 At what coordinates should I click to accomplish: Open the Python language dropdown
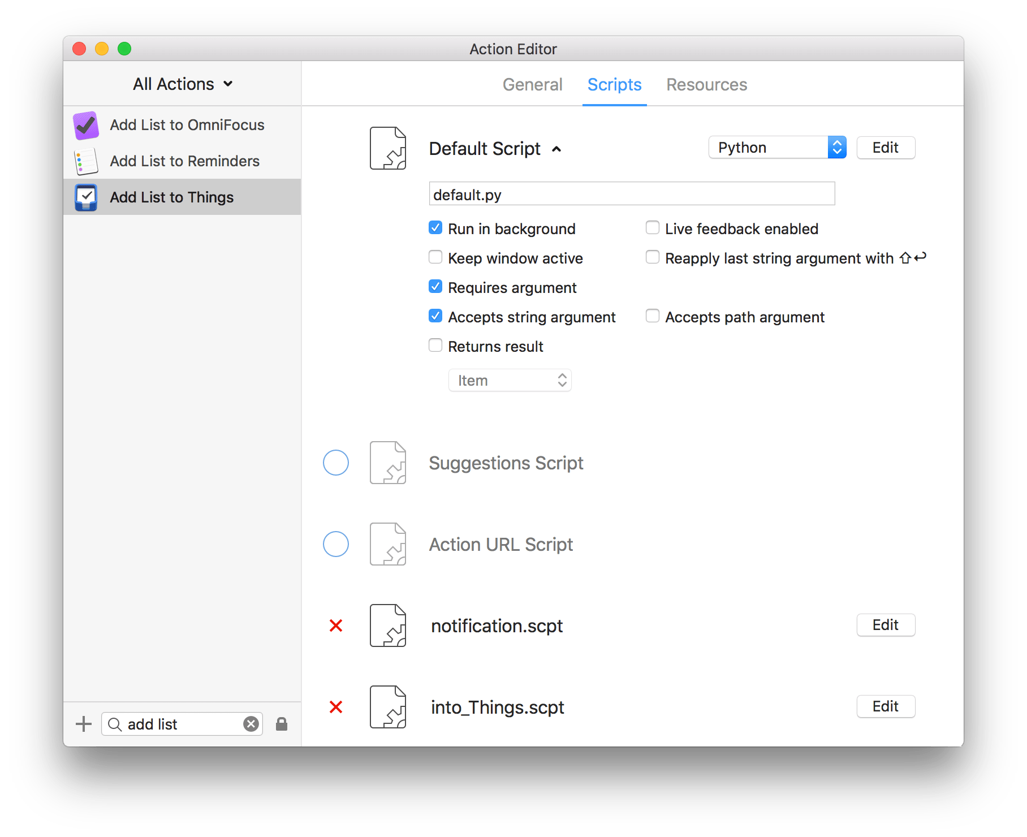777,148
